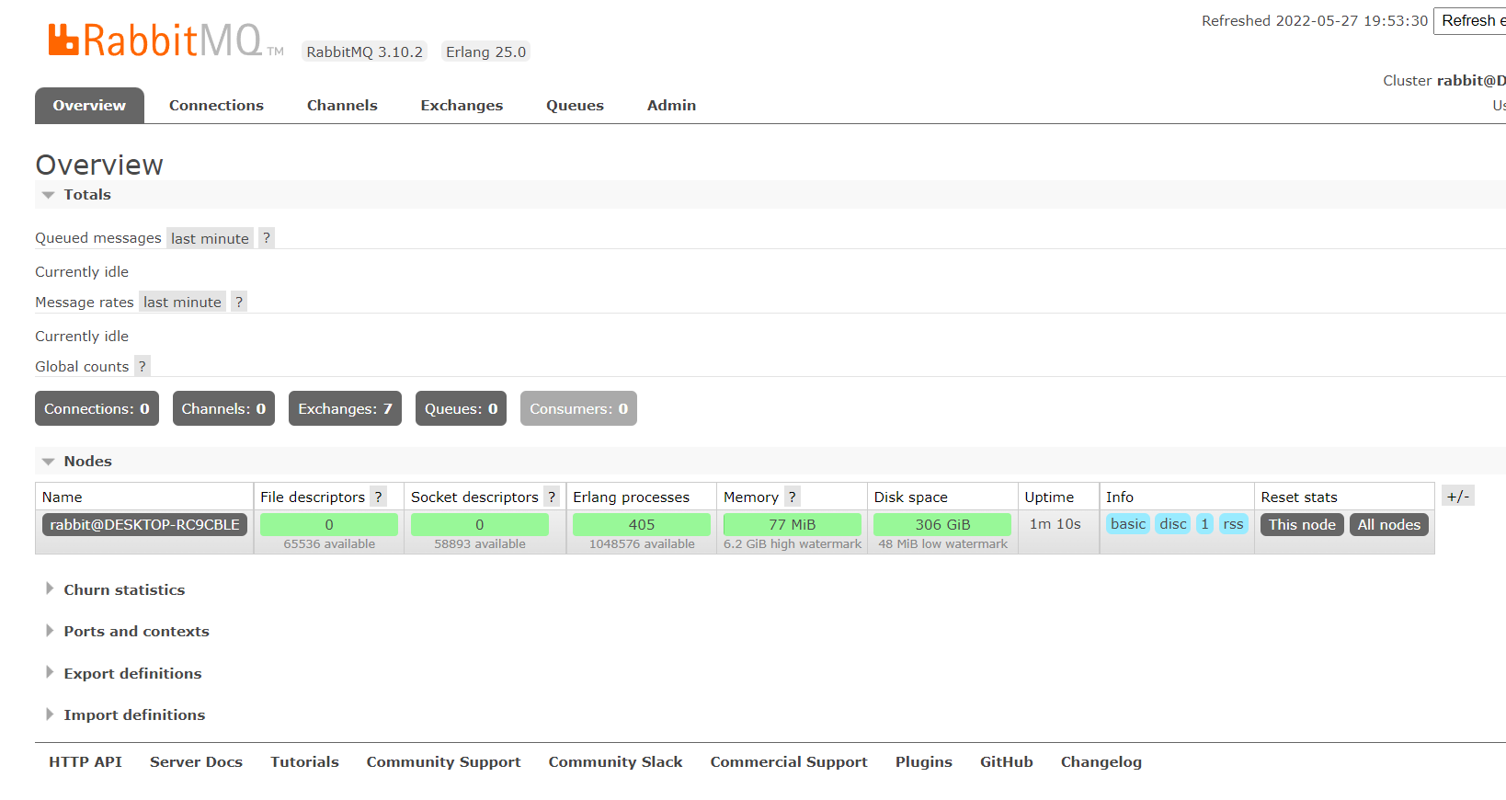Change Message rates range 'last minute'
Screen dimensions: 1506x800
182,302
